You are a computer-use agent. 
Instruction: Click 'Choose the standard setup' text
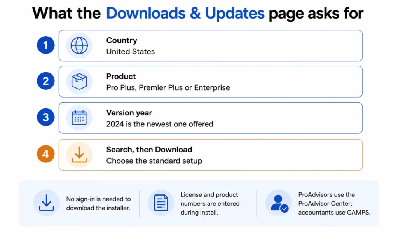[x=154, y=161]
